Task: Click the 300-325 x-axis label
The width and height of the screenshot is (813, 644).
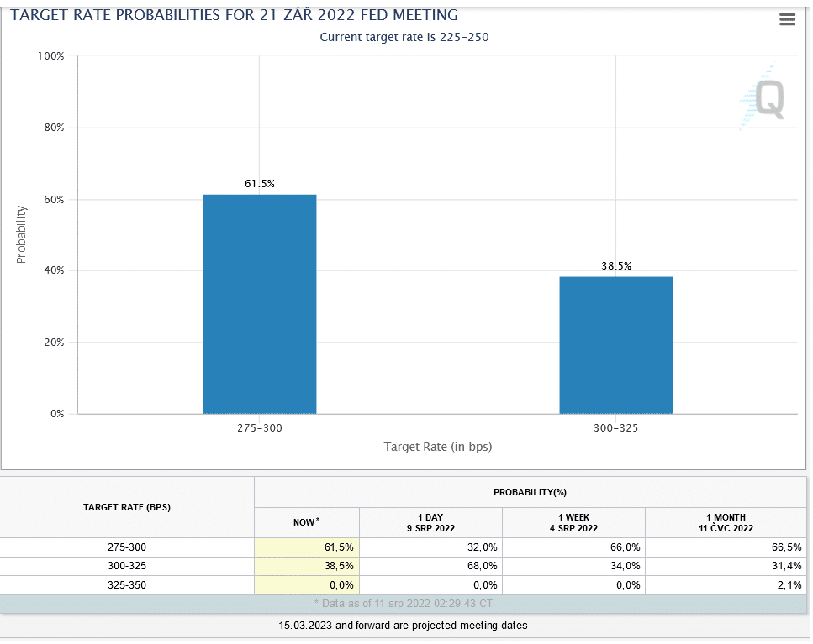Action: [x=618, y=429]
